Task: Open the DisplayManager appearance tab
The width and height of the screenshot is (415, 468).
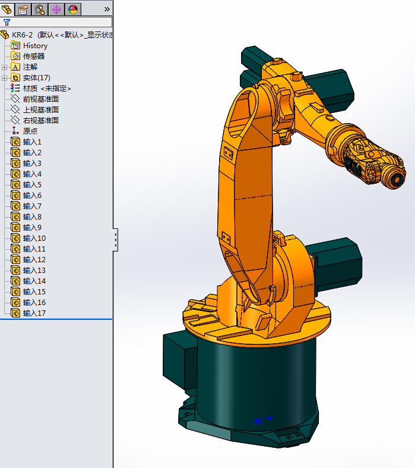Action: click(73, 10)
